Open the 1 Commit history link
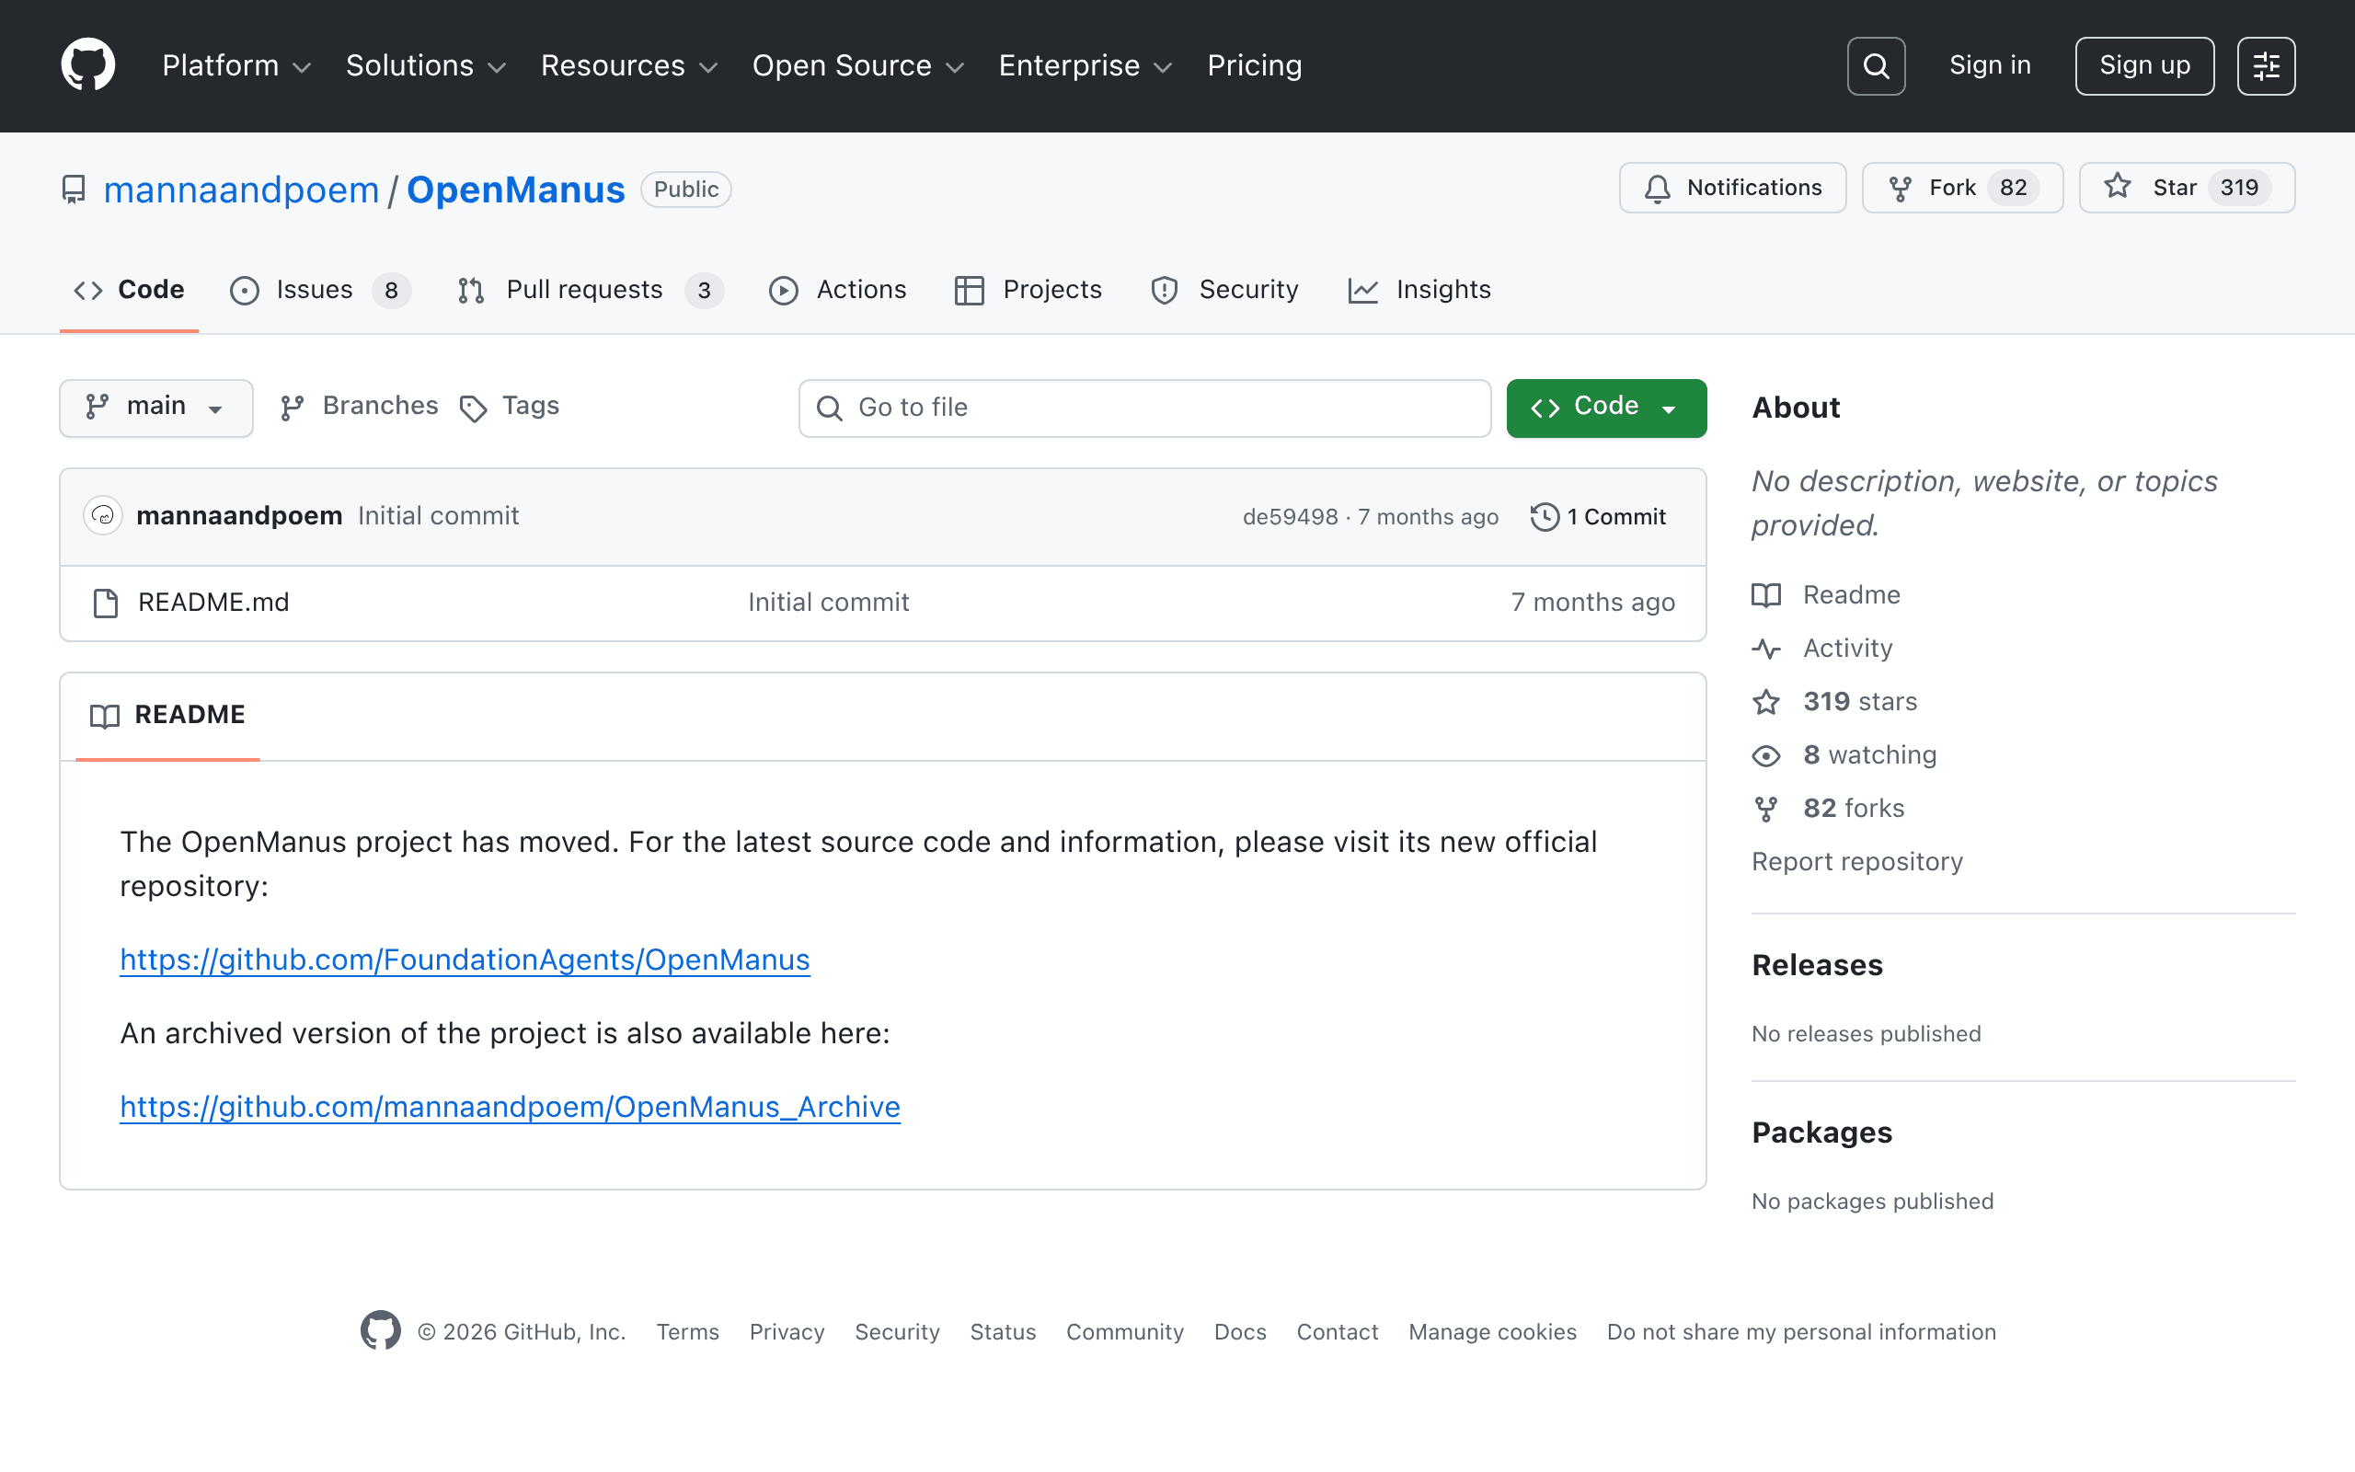 pyautogui.click(x=1598, y=517)
